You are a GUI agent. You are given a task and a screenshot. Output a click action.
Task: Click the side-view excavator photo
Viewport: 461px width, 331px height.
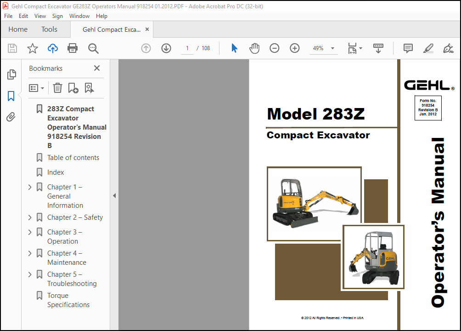coord(314,204)
